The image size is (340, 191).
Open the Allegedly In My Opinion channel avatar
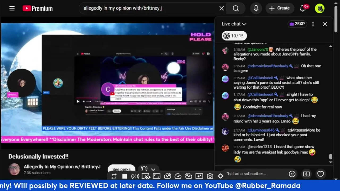pyautogui.click(x=14, y=169)
